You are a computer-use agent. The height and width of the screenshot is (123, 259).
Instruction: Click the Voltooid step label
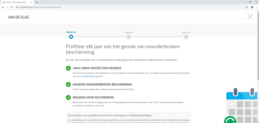pos(186,32)
